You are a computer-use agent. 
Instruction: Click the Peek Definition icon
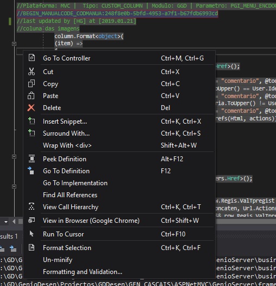32,159
